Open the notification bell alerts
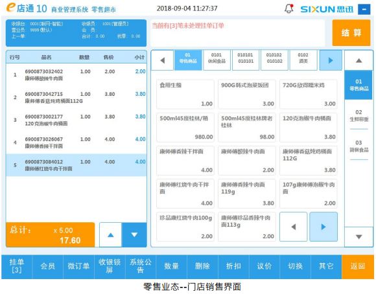Image resolution: width=376 pixels, height=294 pixels. click(x=289, y=8)
